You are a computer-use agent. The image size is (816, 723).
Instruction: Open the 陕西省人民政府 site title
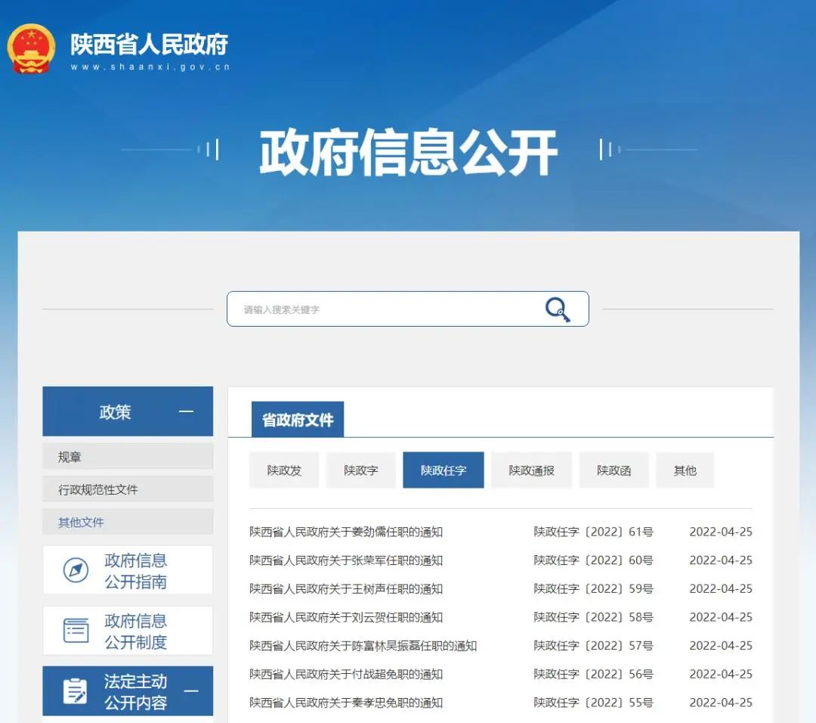coord(150,45)
